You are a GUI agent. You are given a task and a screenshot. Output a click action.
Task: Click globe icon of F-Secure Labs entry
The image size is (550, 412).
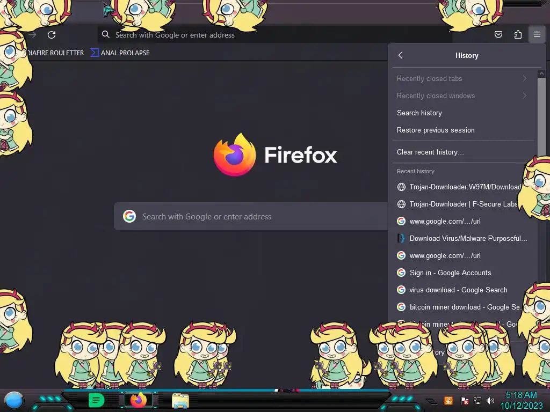click(401, 204)
